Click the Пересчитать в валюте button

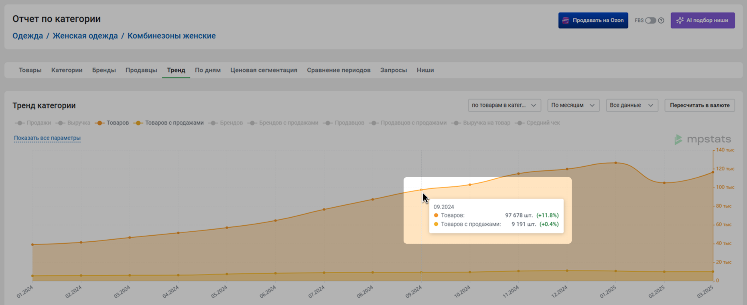pyautogui.click(x=700, y=105)
